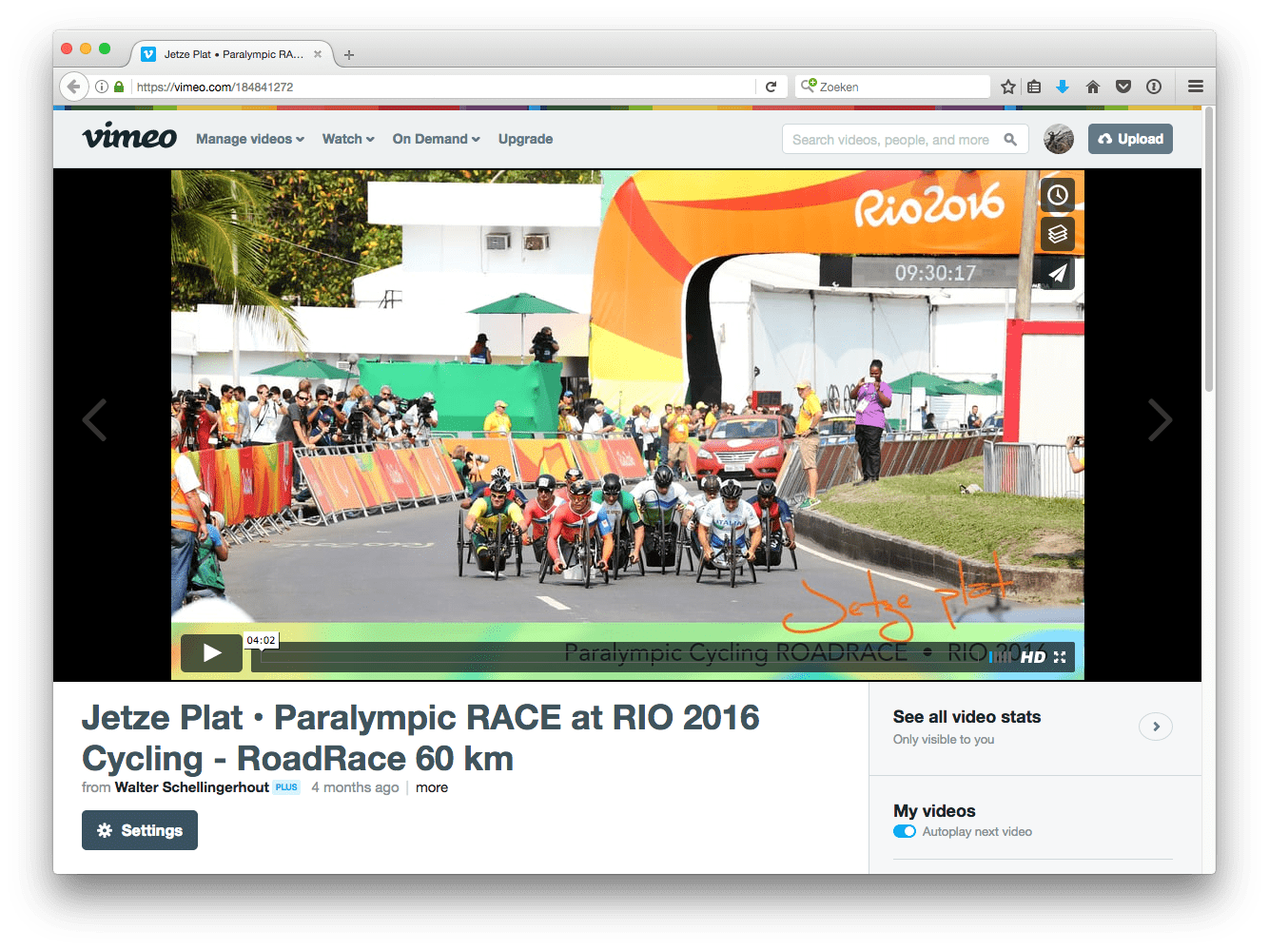Image resolution: width=1269 pixels, height=950 pixels.
Task: Toggle HD quality in player
Action: [x=1033, y=657]
